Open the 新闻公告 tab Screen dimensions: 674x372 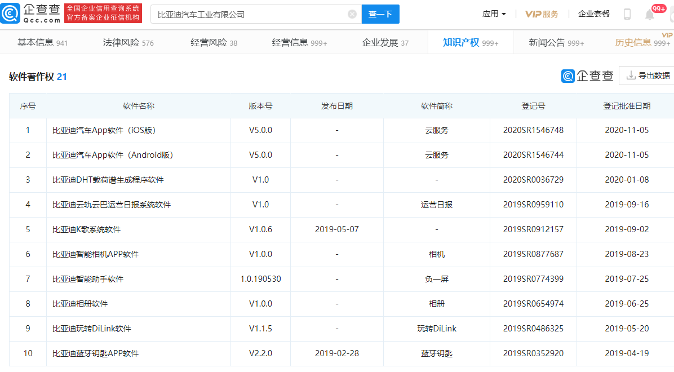tap(556, 43)
